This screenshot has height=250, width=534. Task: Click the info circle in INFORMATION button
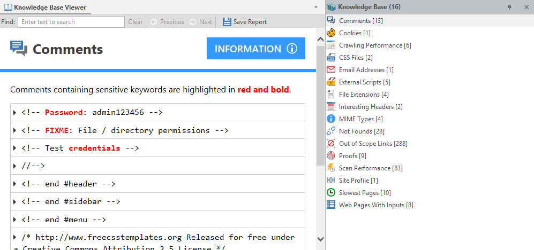pos(292,49)
